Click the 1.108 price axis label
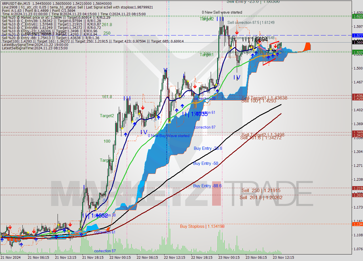Screen dimensions: 363x261 [358, 235]
